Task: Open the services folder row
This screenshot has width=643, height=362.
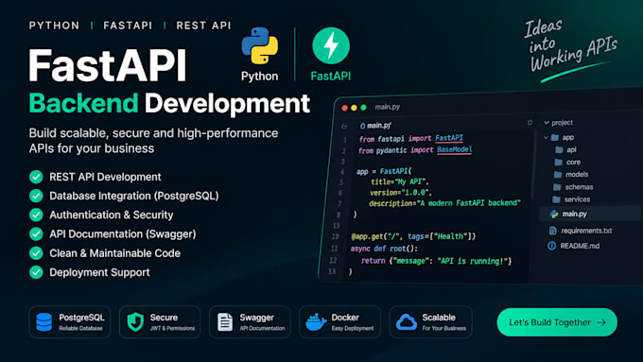Action: pos(571,199)
